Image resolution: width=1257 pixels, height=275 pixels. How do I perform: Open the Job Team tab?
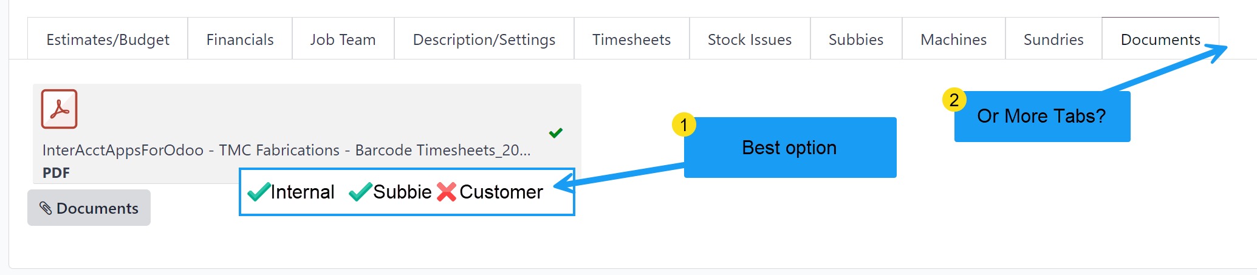343,39
